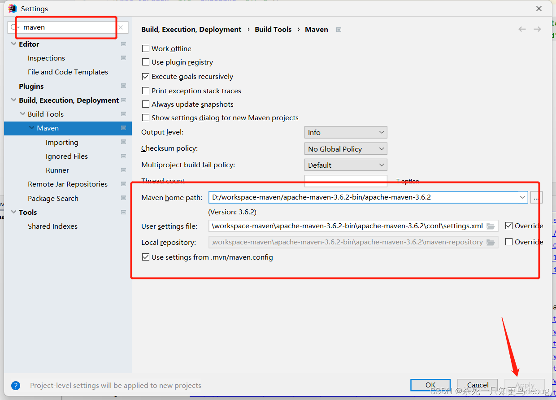
Task: Check Always update snapshots
Action: click(146, 104)
